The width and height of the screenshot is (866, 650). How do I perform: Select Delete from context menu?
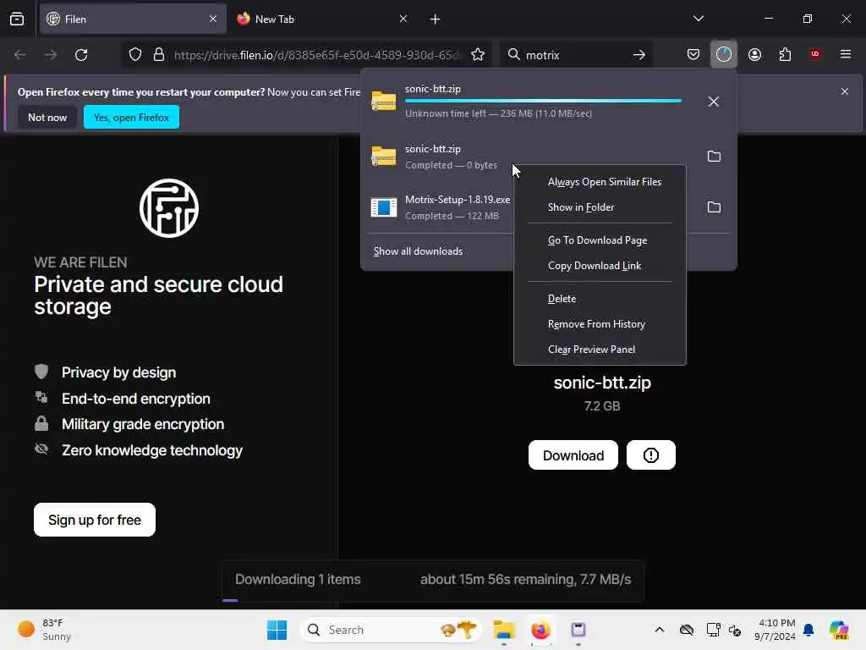click(x=600, y=299)
